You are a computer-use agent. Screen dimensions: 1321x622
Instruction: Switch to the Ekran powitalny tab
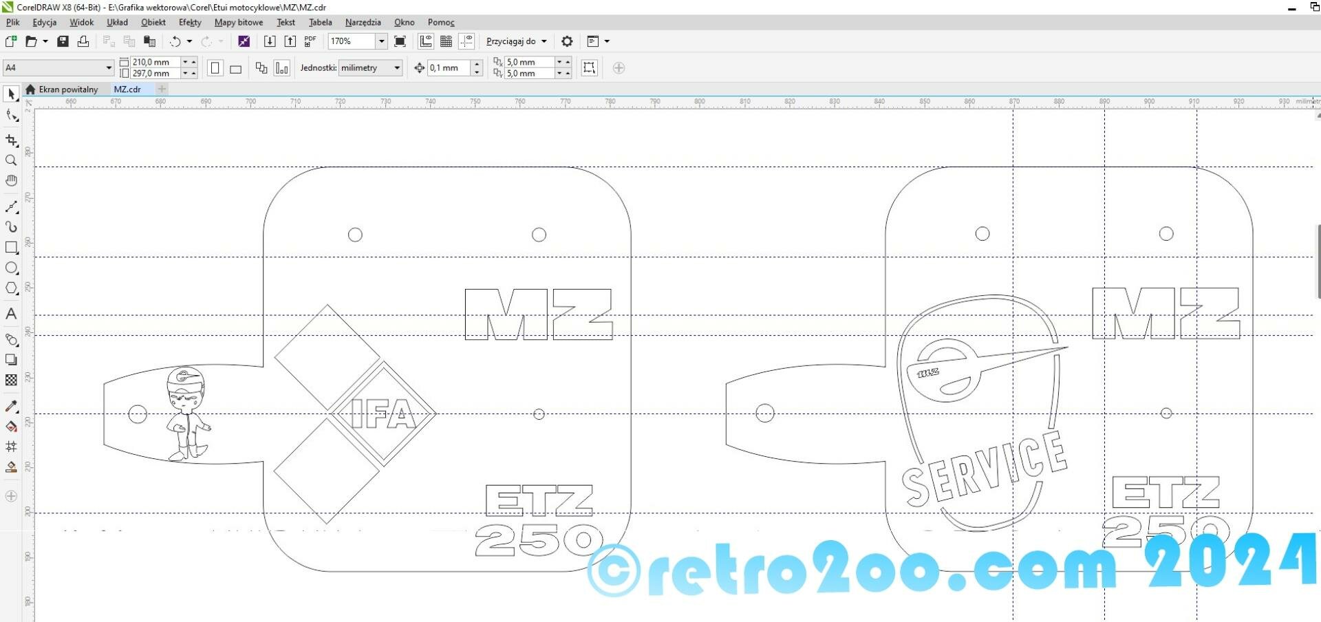[x=67, y=89]
